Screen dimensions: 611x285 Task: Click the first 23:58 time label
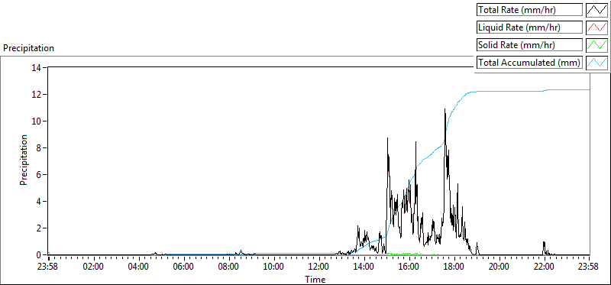[48, 267]
